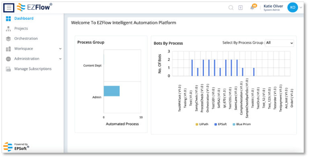Click the Orchestration layers icon
The width and height of the screenshot is (309, 158).
[x=8, y=39]
